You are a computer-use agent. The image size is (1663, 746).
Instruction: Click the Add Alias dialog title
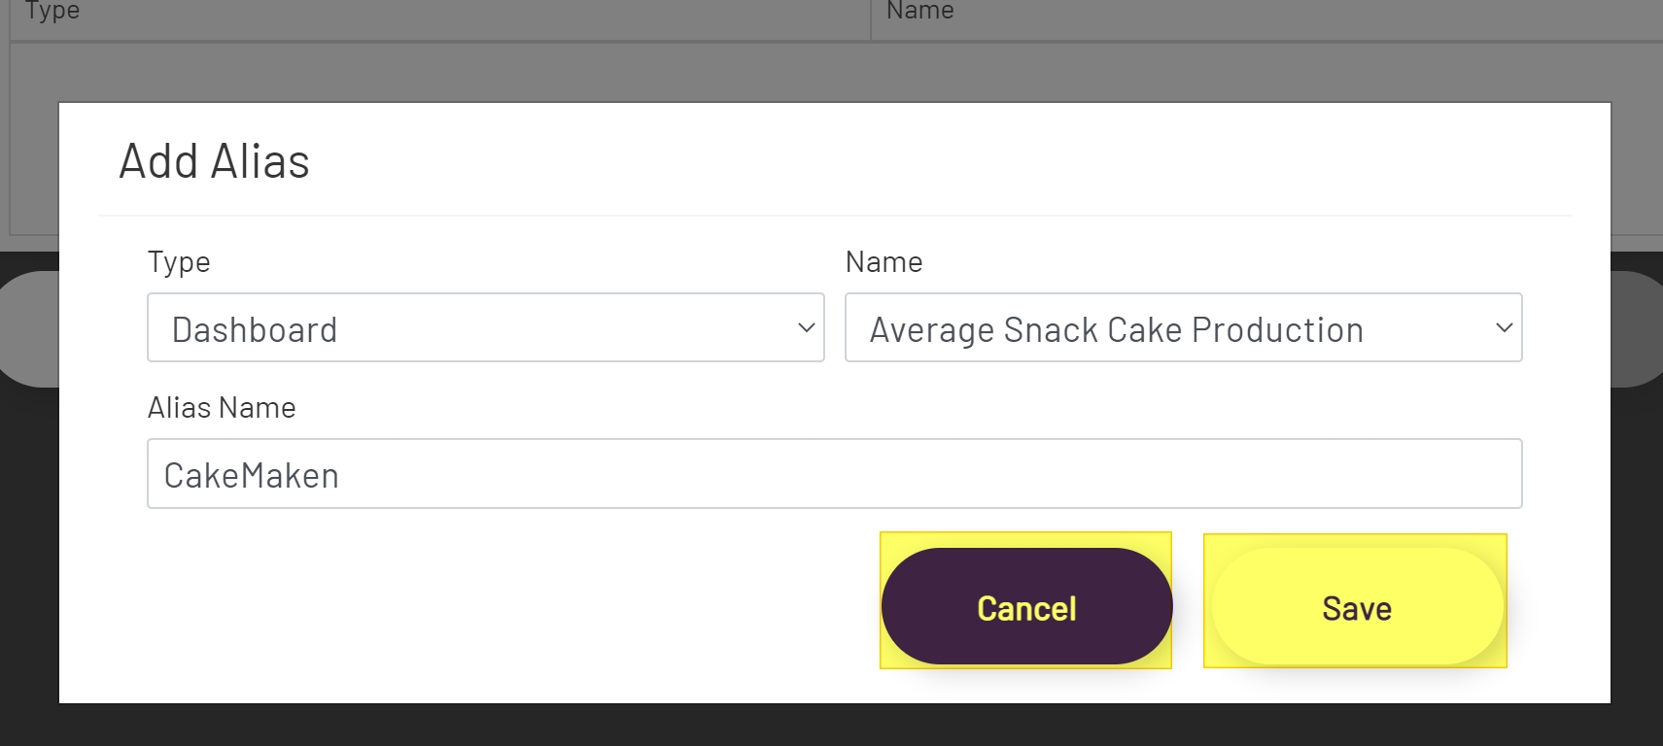(214, 161)
